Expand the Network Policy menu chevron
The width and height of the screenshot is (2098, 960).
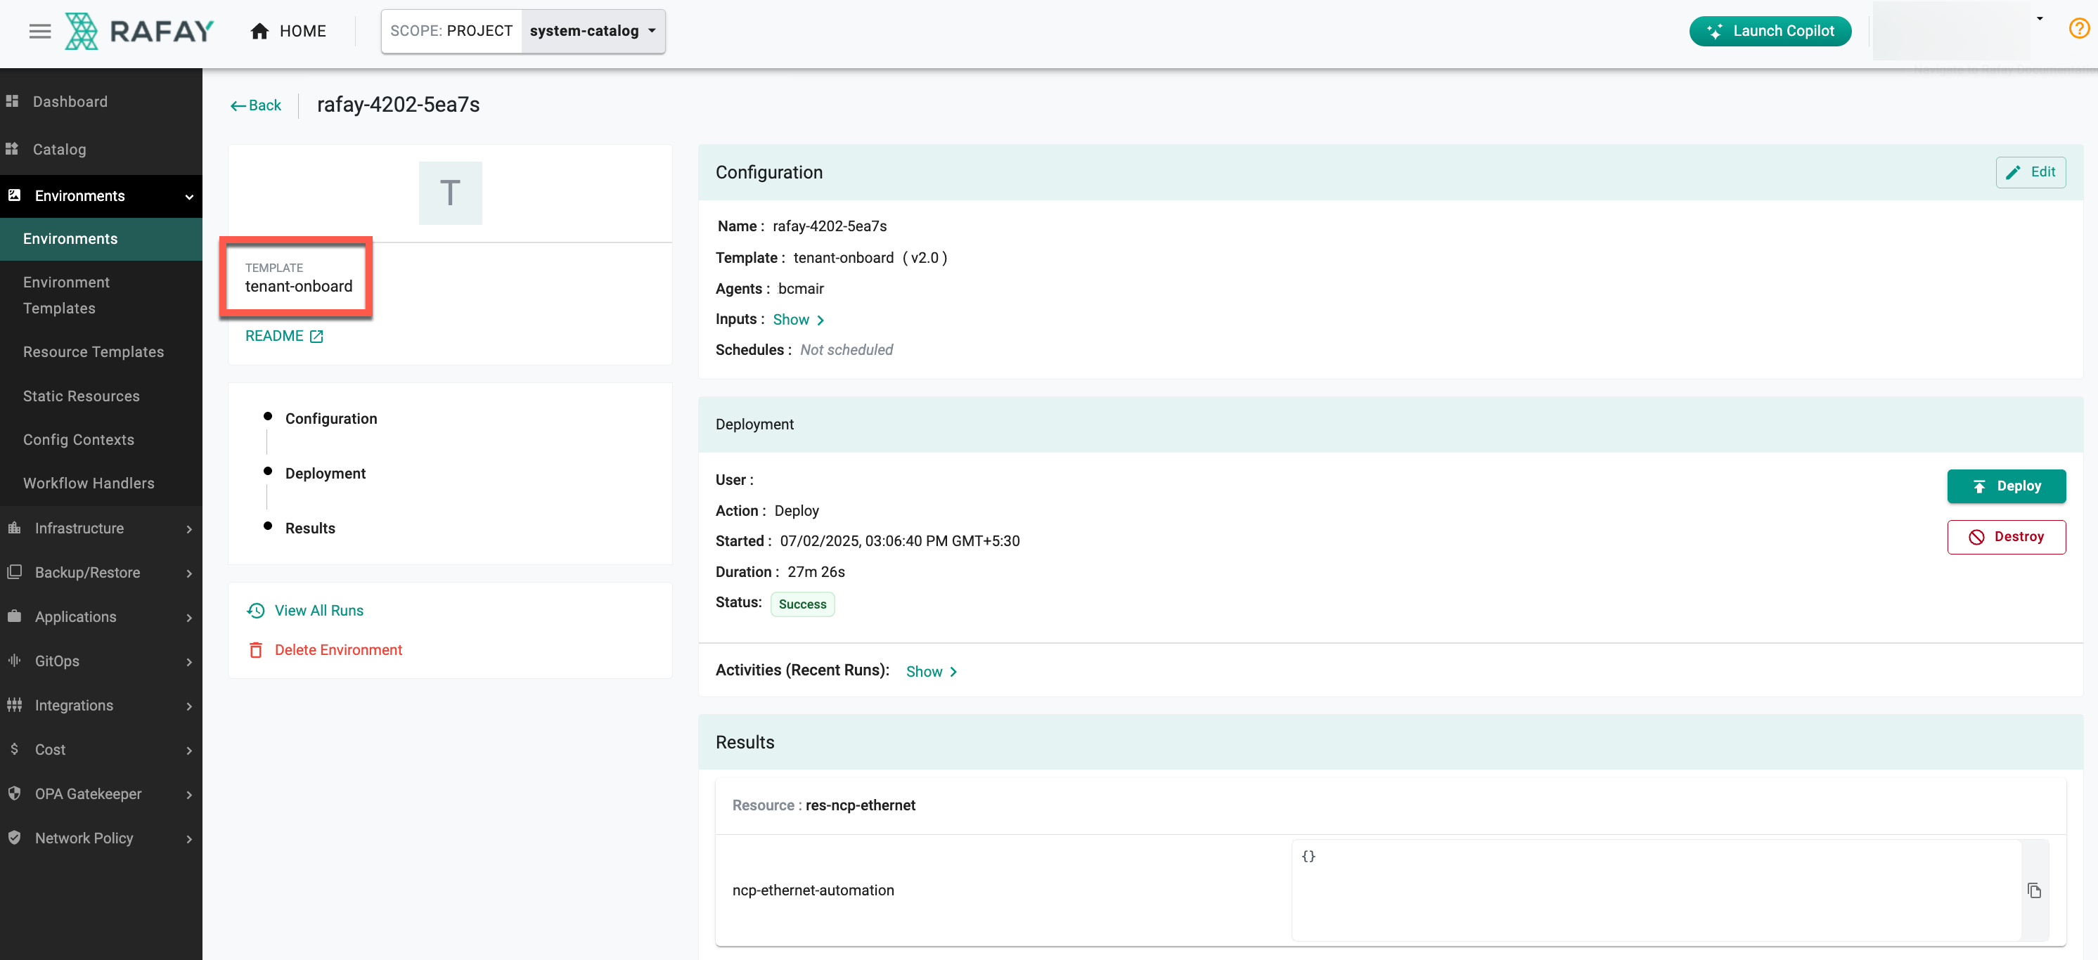189,838
